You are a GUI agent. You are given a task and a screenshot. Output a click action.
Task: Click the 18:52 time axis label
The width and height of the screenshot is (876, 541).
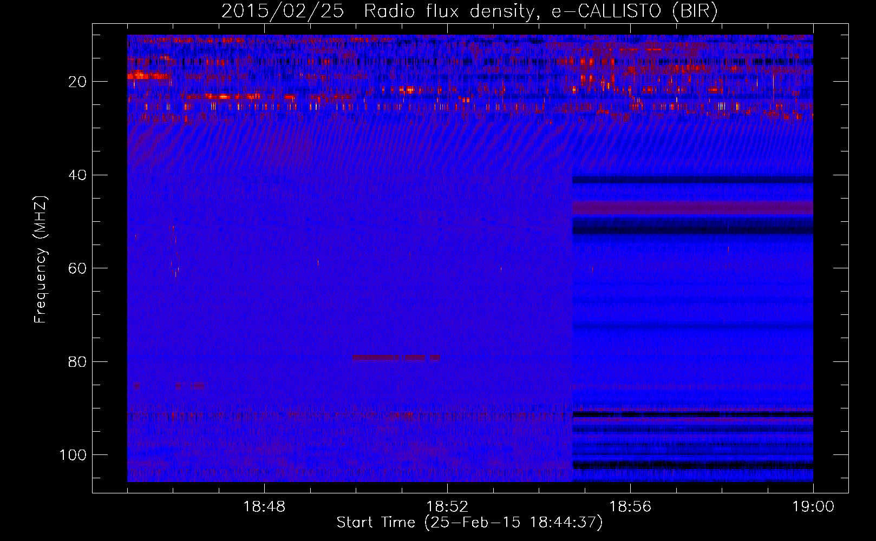[x=447, y=507]
